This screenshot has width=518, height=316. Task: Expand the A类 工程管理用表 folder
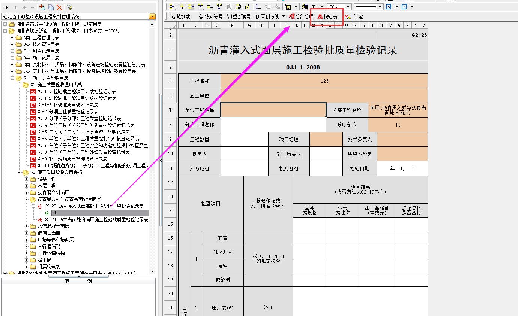(12, 37)
